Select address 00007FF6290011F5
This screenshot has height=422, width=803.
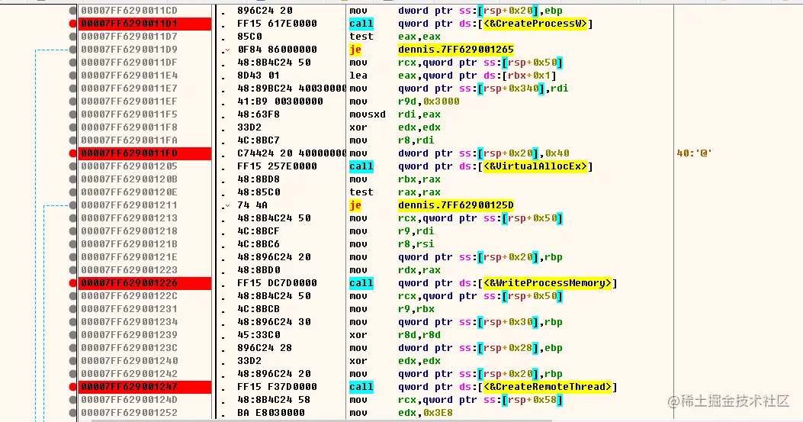(x=129, y=114)
